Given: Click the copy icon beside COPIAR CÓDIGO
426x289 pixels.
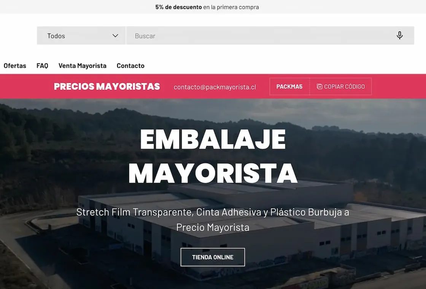Looking at the screenshot, I should [319, 86].
